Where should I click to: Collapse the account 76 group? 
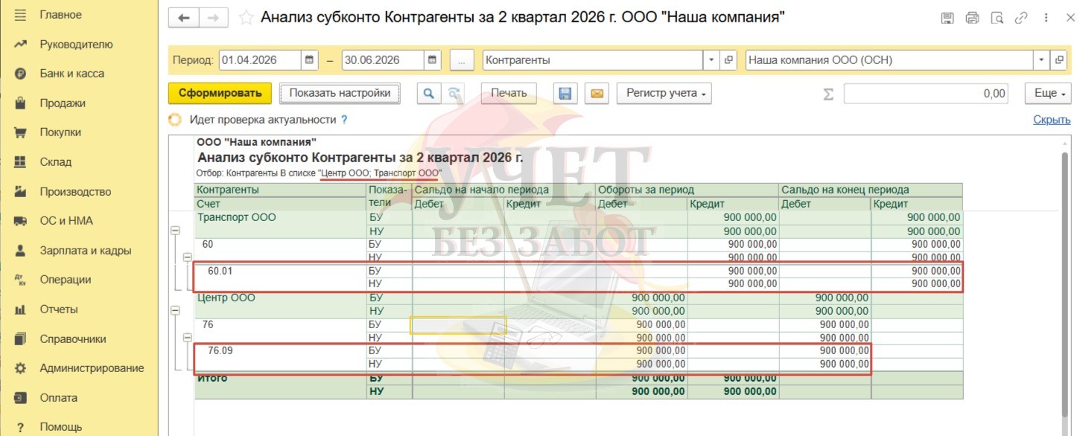tap(189, 337)
